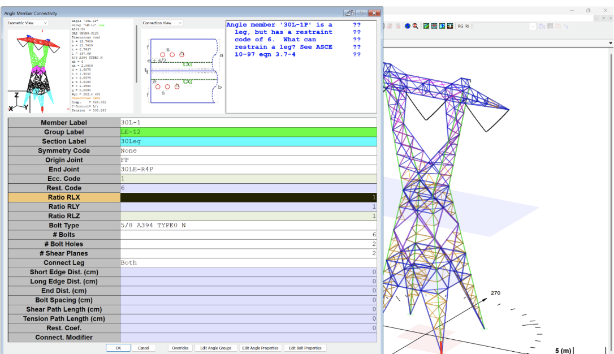Click the Tension Path Length value cell
The height and width of the screenshot is (354, 614).
pos(248,319)
